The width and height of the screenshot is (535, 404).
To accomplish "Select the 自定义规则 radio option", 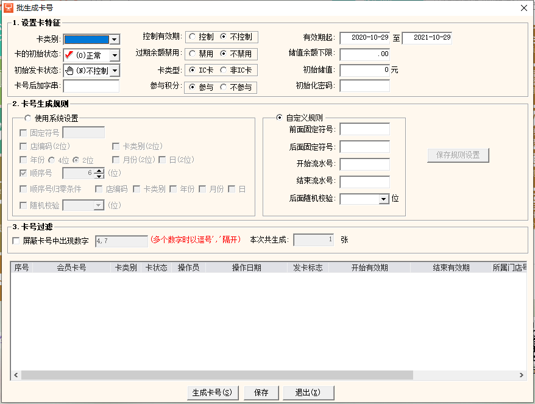I will pos(280,118).
